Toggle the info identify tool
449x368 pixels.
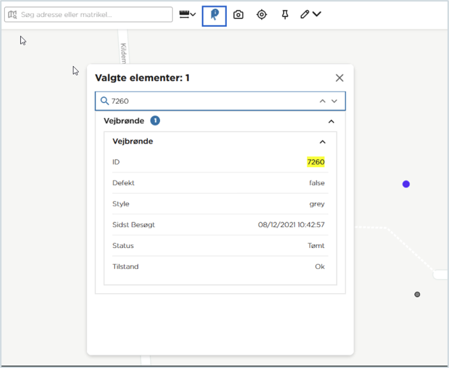tap(214, 16)
